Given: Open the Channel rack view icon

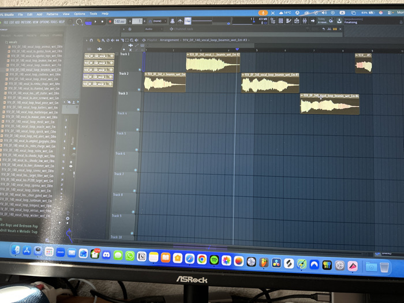Looking at the screenshot, I should click(x=281, y=21).
